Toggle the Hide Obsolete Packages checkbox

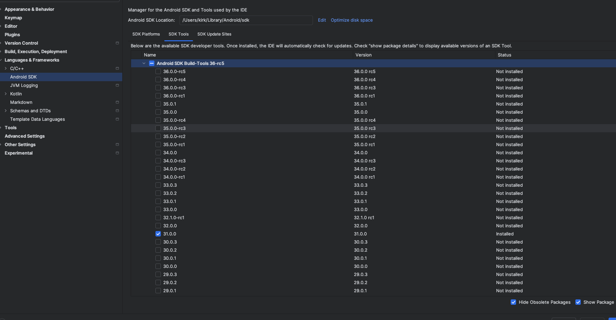513,302
